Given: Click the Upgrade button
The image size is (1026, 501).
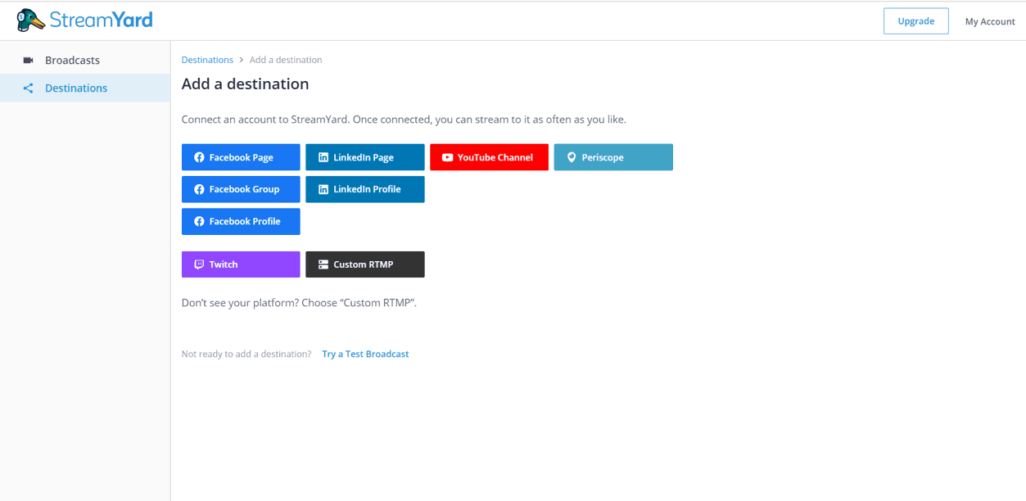Looking at the screenshot, I should [x=915, y=21].
